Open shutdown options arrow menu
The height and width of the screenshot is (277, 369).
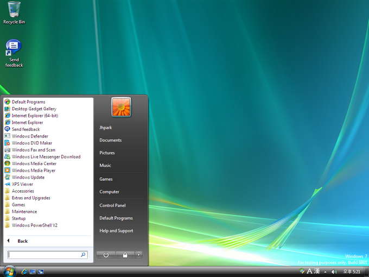click(x=138, y=255)
